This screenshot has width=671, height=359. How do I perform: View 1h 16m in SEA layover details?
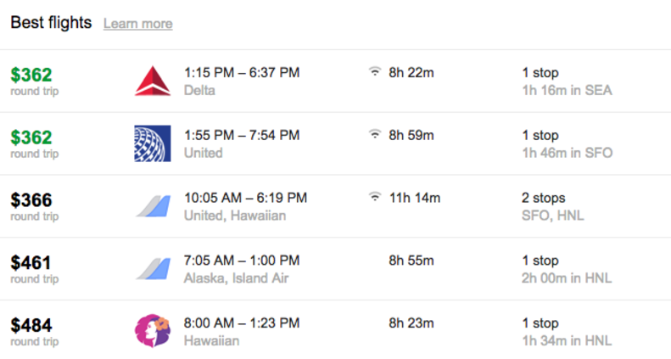[567, 90]
